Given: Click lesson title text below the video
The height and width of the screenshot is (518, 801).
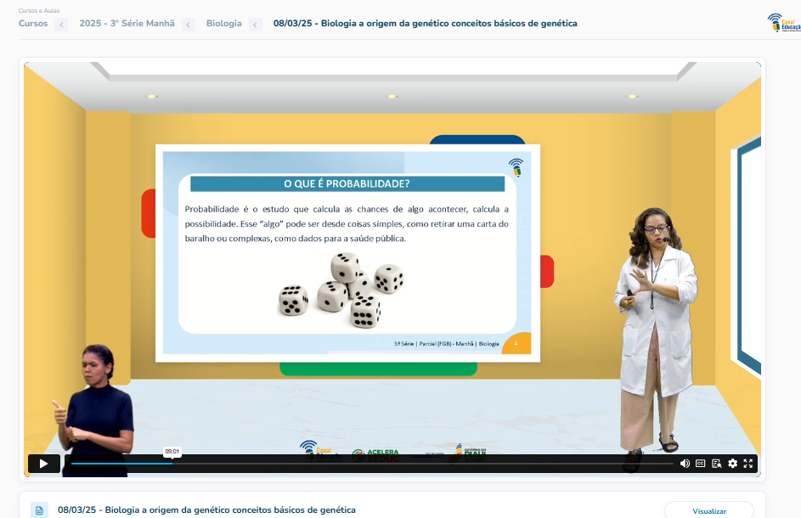Looking at the screenshot, I should [x=206, y=510].
